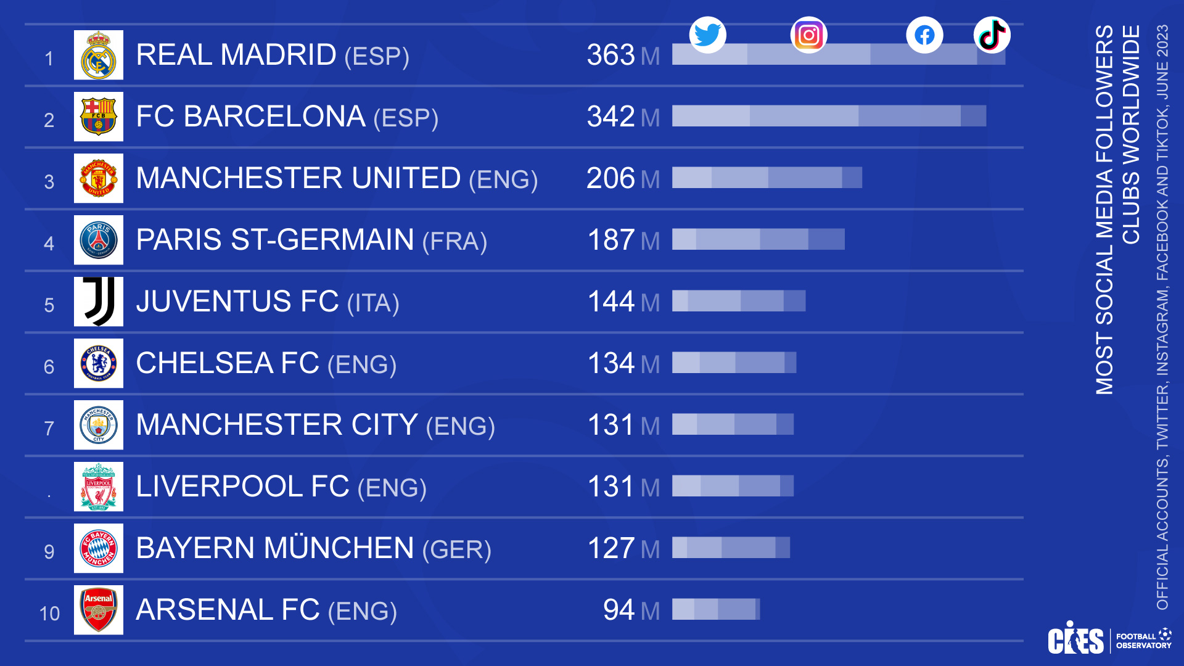Click the Manchester City badge
This screenshot has width=1184, height=666.
99,425
